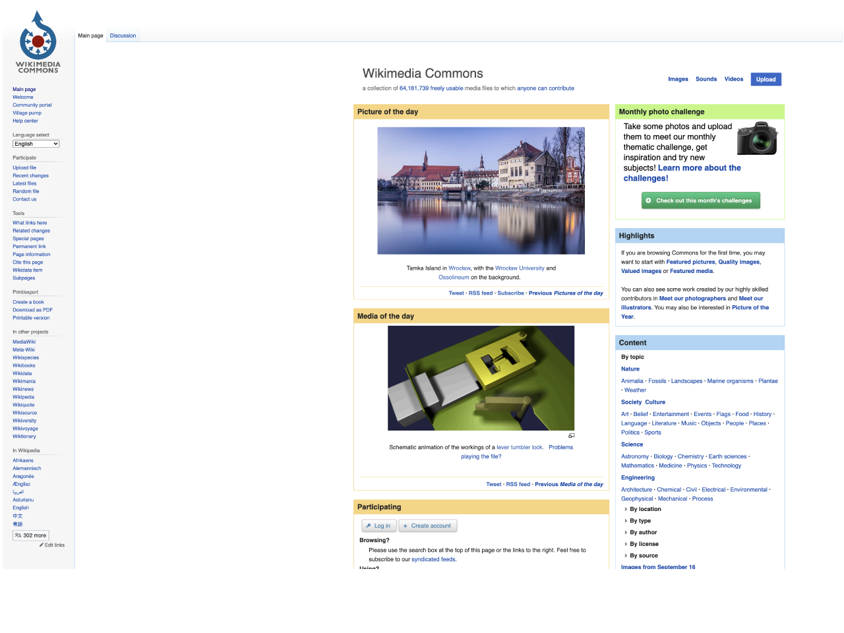This screenshot has height=633, width=844.
Task: Download page as PDF
Action: (x=32, y=310)
